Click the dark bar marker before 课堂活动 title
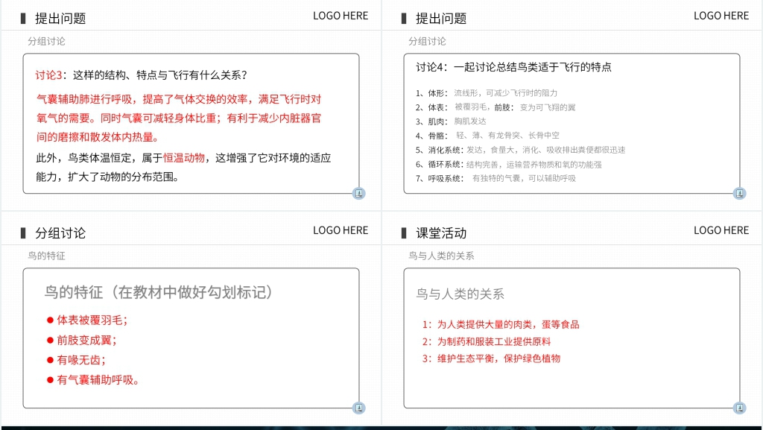 (405, 231)
